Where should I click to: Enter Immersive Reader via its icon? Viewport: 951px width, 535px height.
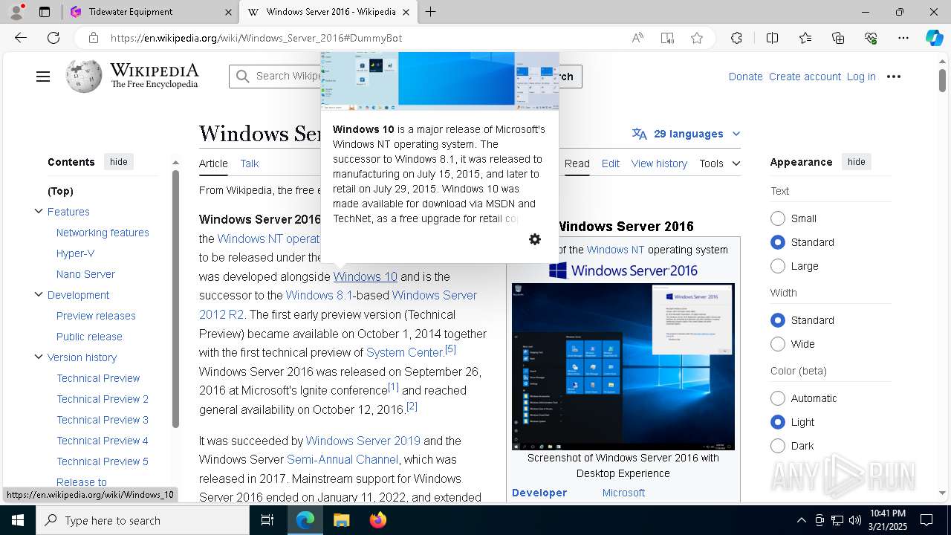667,38
